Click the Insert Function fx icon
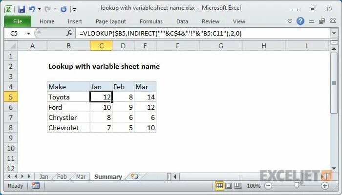Viewport: 342px width, 195px height. tap(69, 33)
